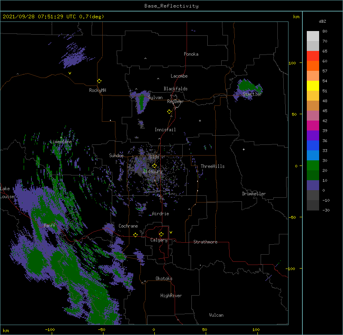
Task: Click the yellow V marker east of Calgary
Action: pos(171,232)
